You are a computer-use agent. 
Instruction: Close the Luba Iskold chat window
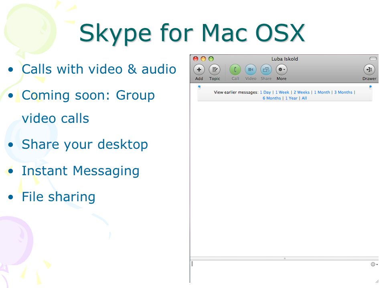pyautogui.click(x=196, y=59)
